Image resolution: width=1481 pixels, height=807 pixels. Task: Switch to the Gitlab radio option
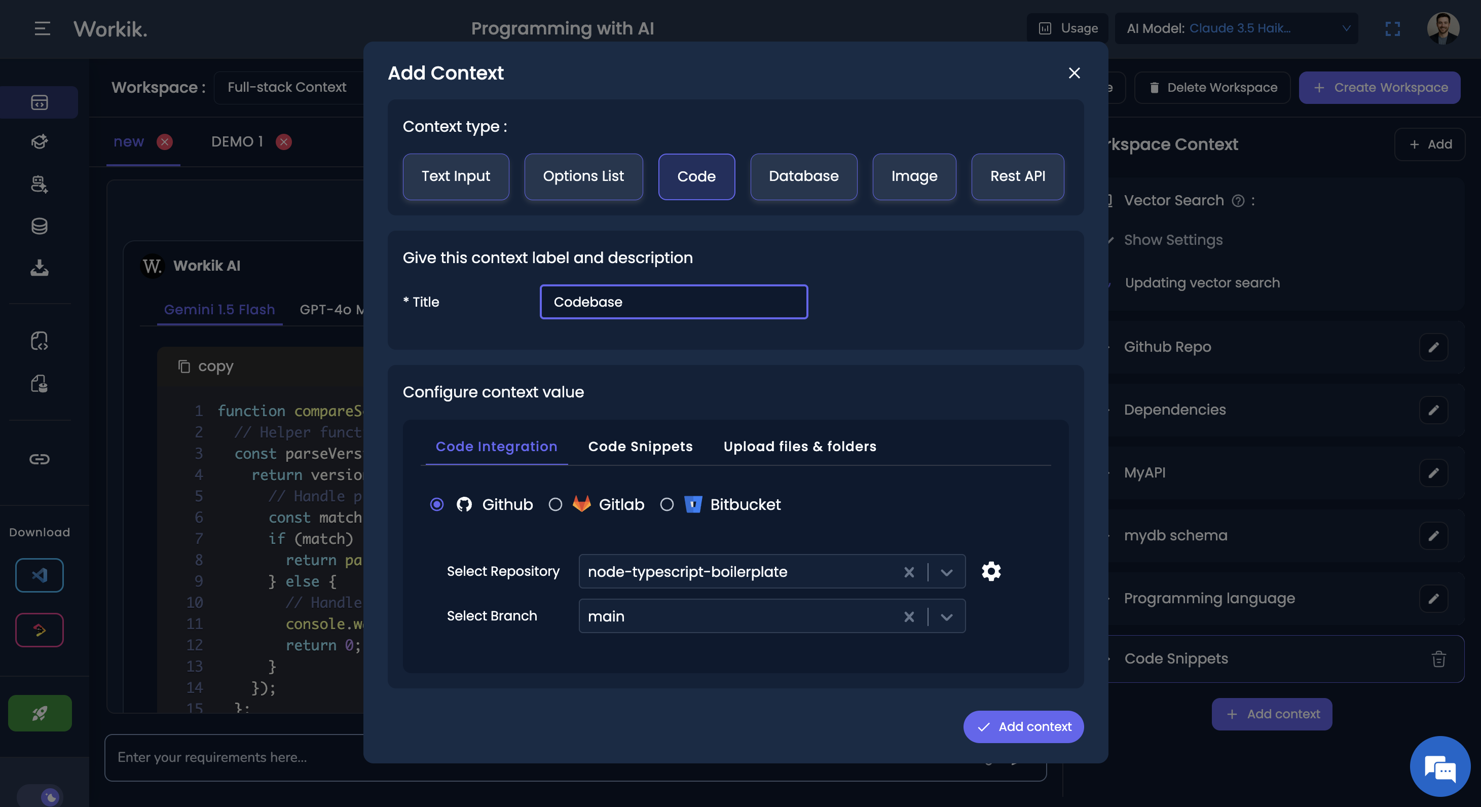coord(556,505)
